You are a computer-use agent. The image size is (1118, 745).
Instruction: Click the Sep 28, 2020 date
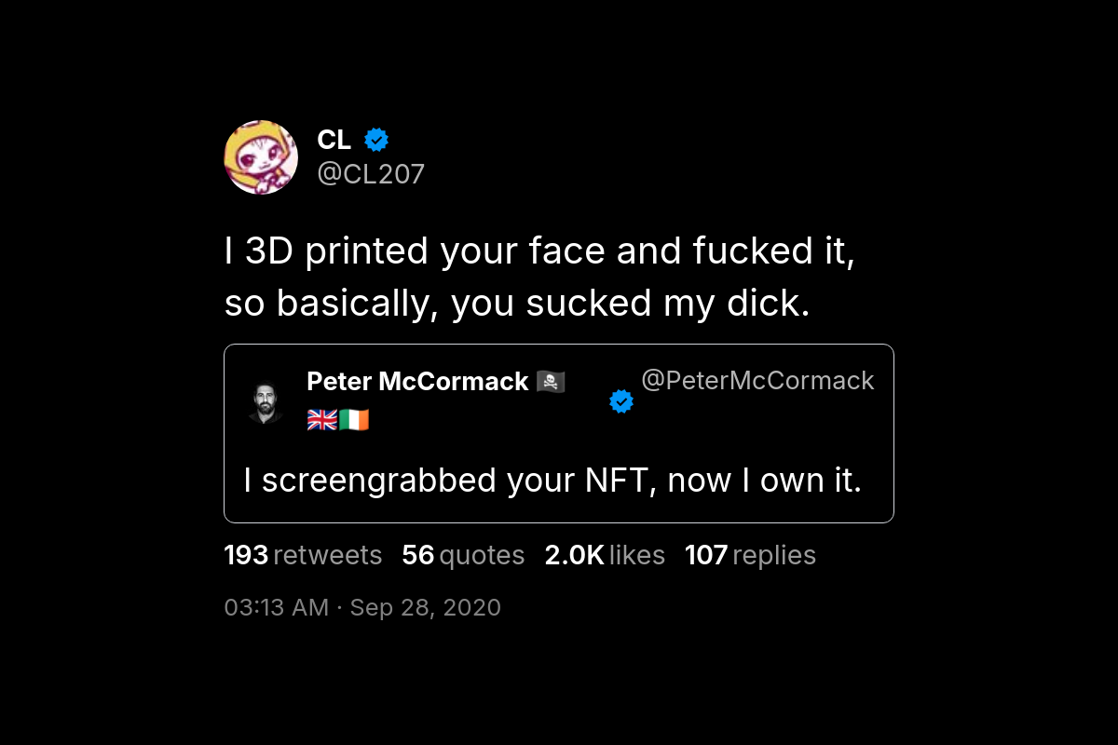tap(425, 608)
